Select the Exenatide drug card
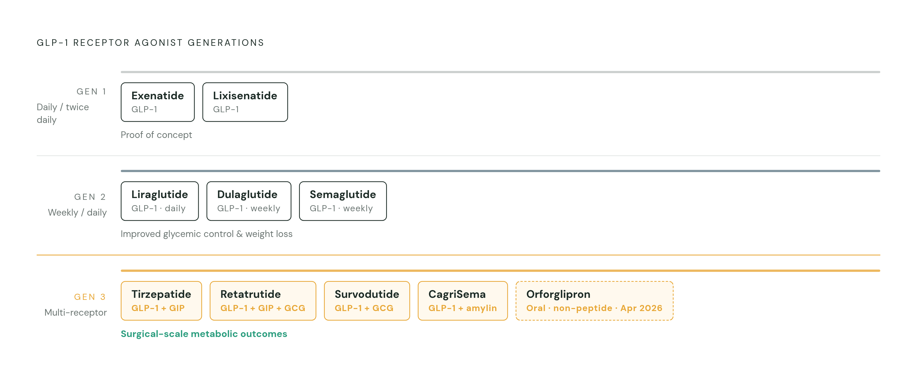Image resolution: width=917 pixels, height=378 pixels. (158, 102)
